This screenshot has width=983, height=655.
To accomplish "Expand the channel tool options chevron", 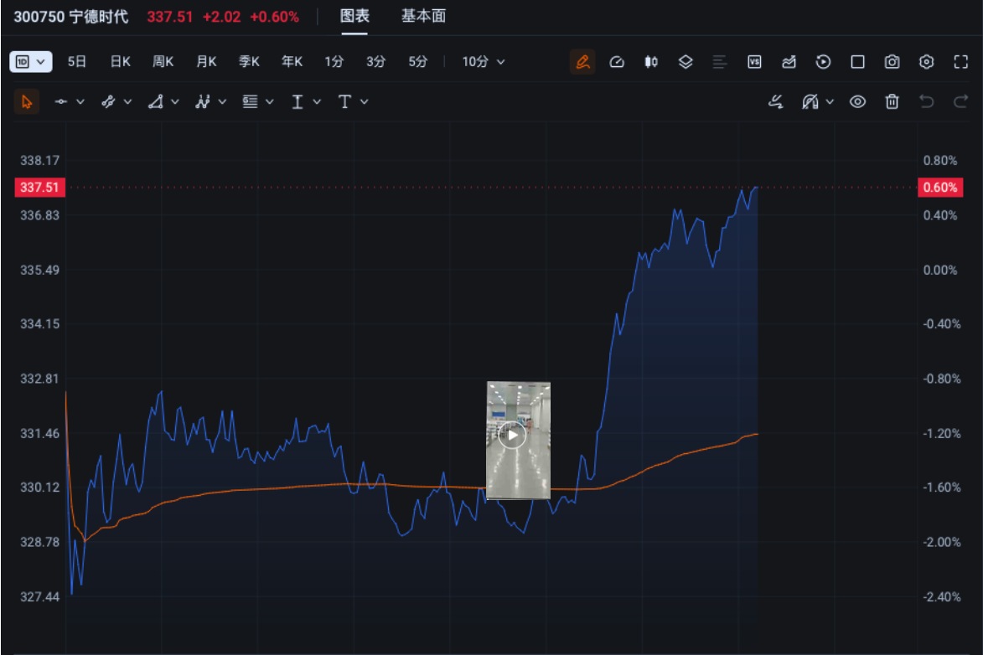I will tap(128, 101).
